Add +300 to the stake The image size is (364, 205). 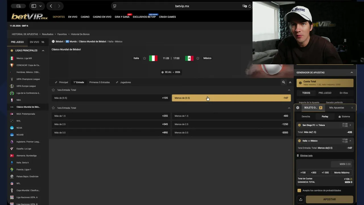coord(314,173)
